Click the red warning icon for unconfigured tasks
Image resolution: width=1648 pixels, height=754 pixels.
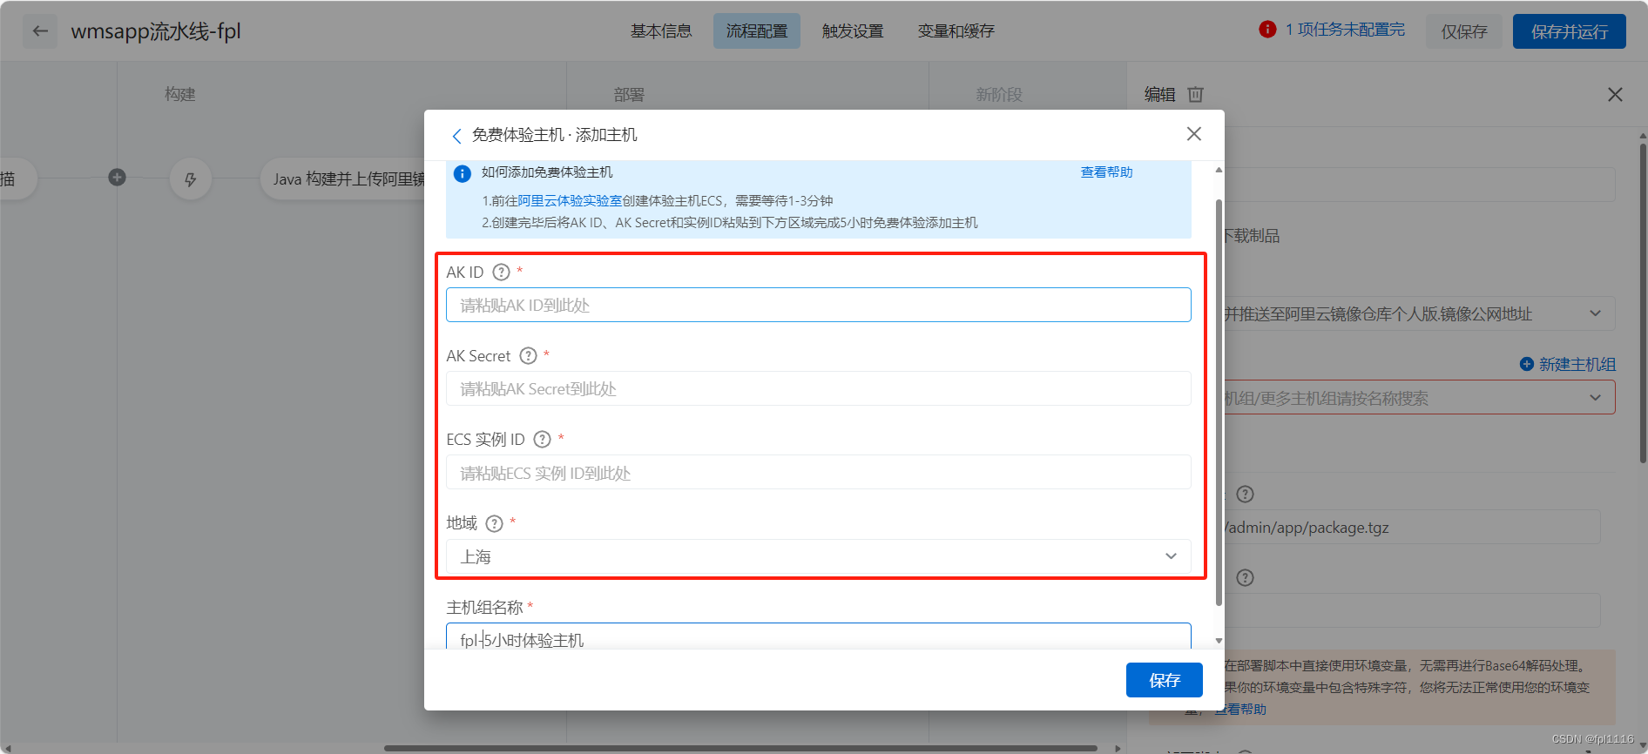click(x=1267, y=30)
